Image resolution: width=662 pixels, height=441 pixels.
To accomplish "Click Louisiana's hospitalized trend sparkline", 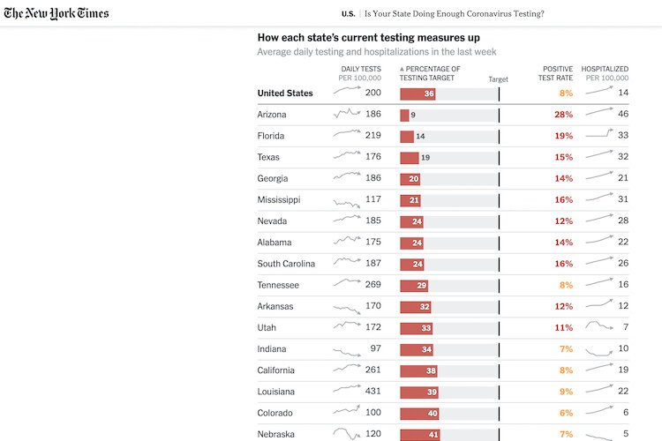I will tap(598, 391).
